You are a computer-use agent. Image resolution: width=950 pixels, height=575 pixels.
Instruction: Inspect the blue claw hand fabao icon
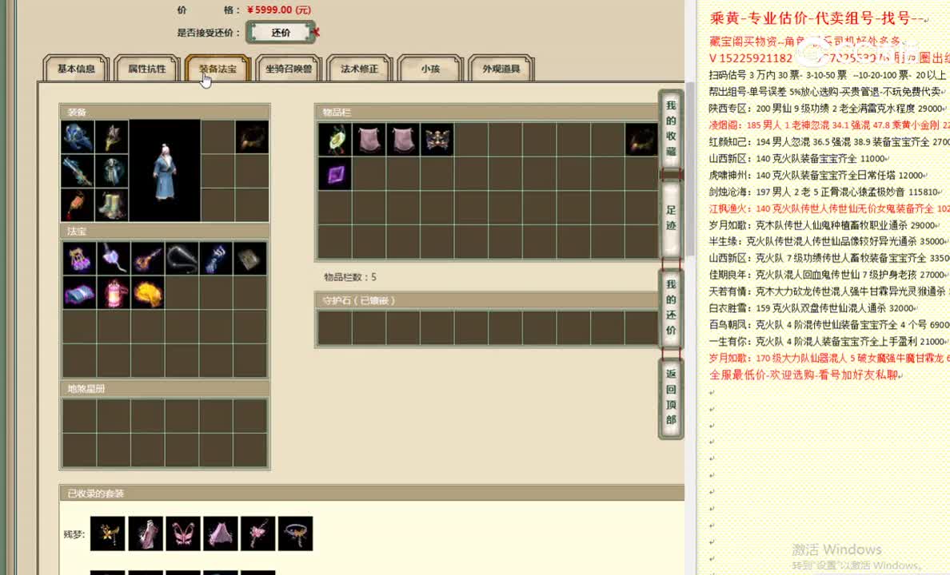tap(216, 259)
